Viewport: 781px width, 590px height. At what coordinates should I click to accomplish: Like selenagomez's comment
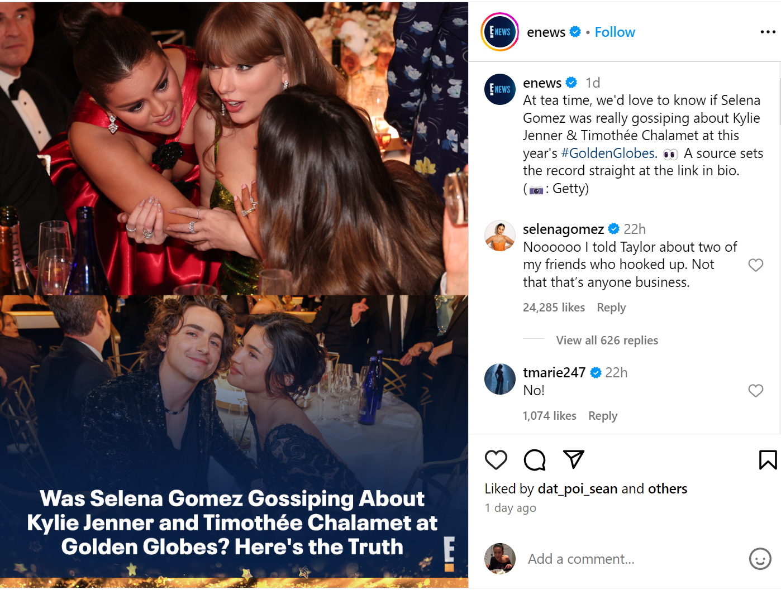[x=755, y=265]
